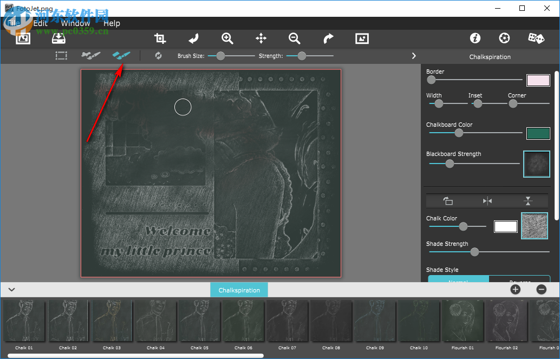Collapse the side panel with right chevron
The image size is (560, 359).
(414, 56)
